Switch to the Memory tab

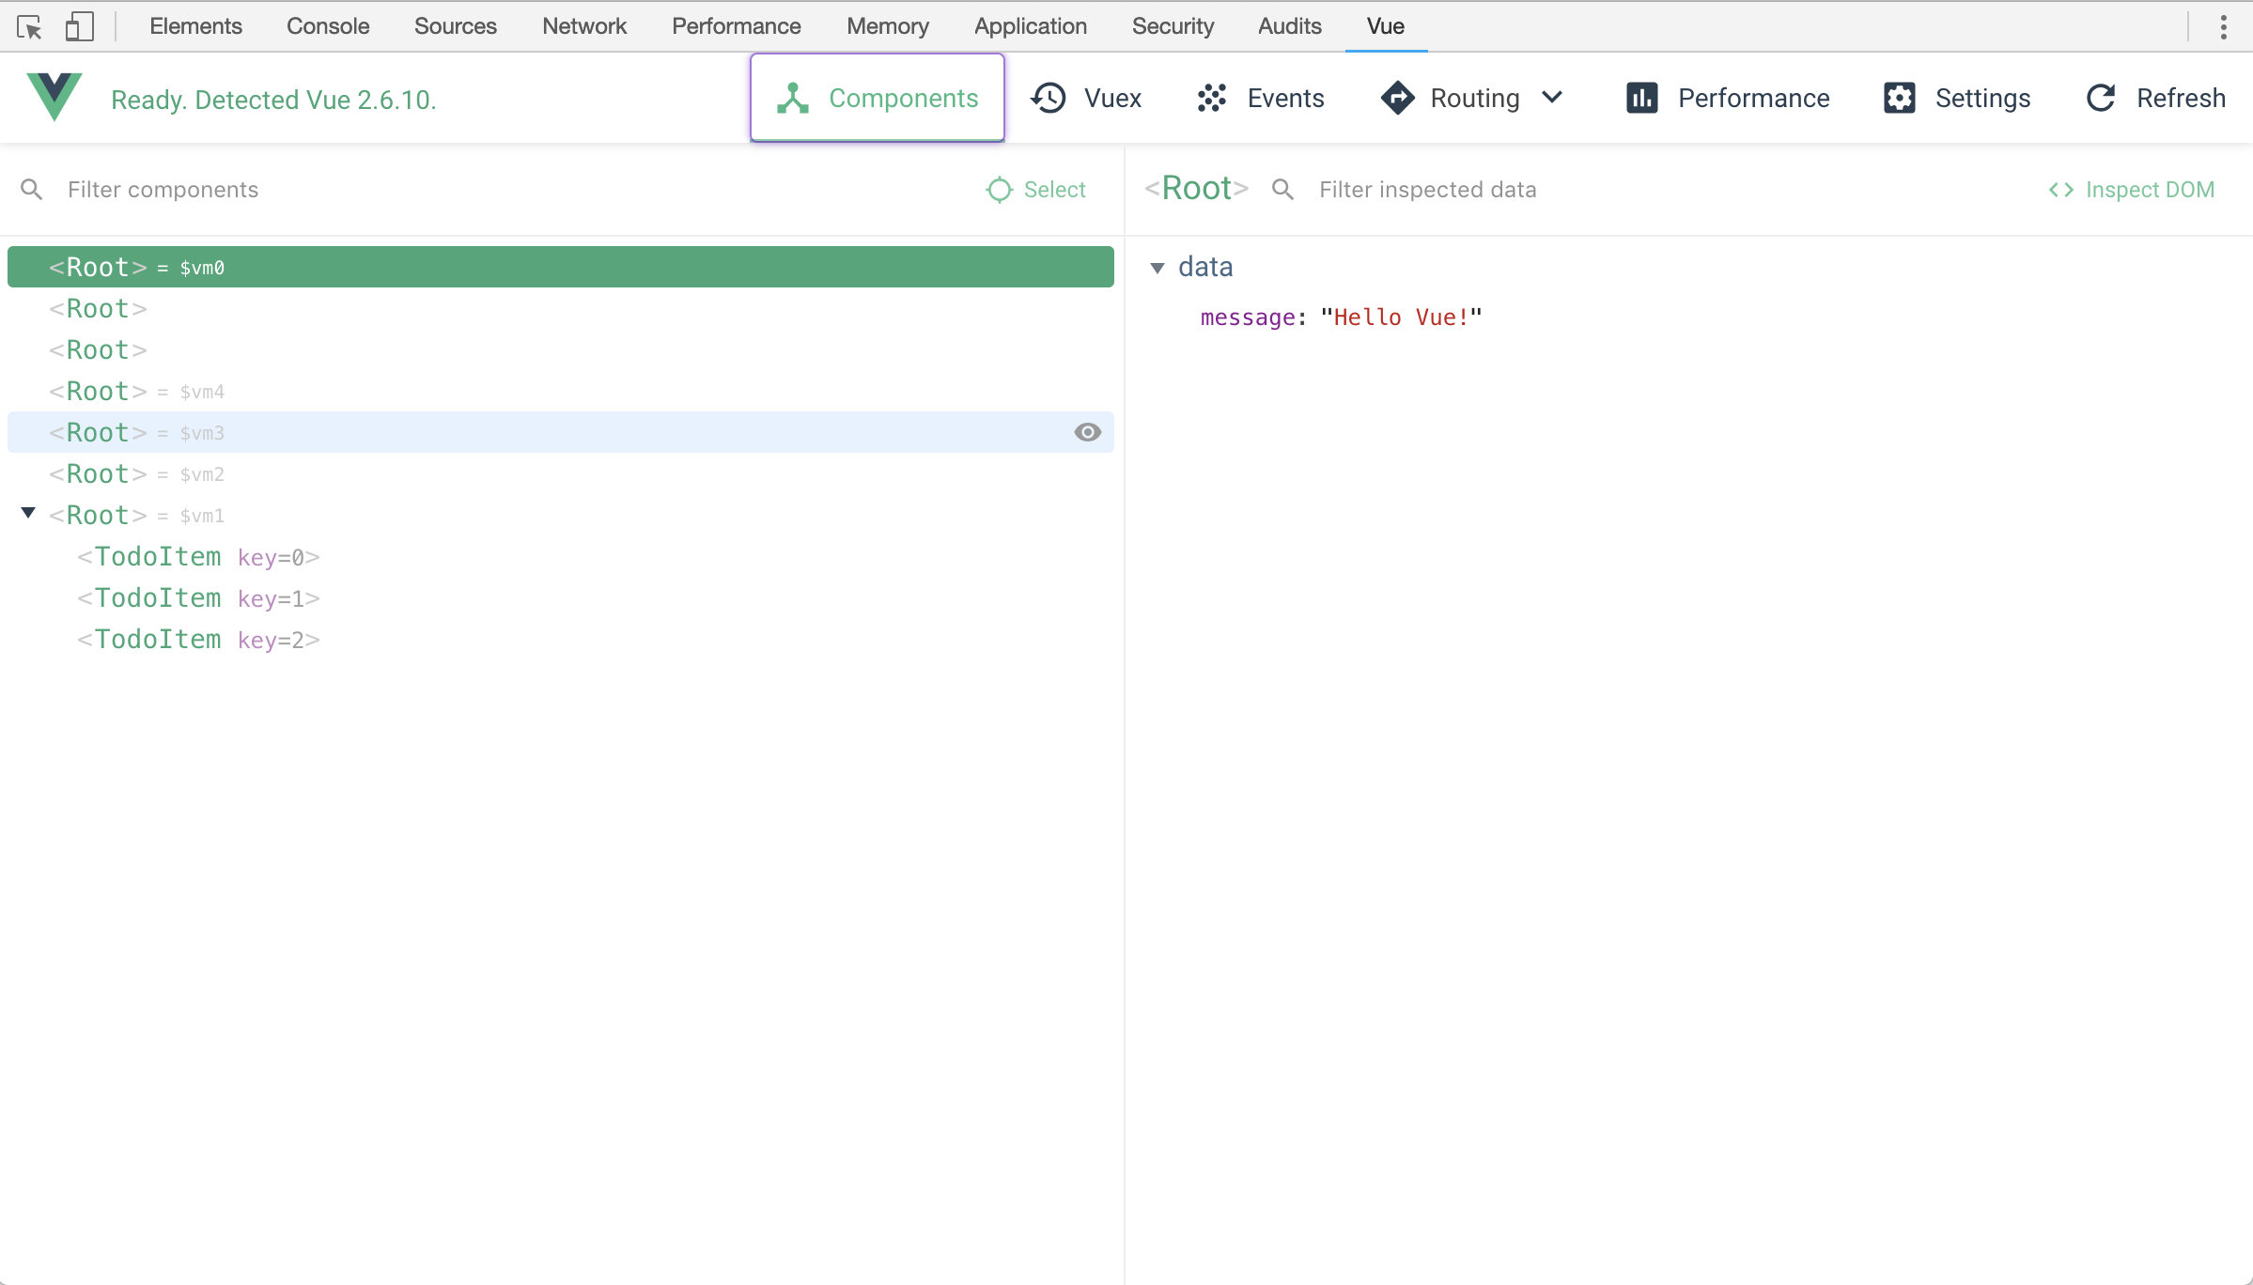(888, 26)
